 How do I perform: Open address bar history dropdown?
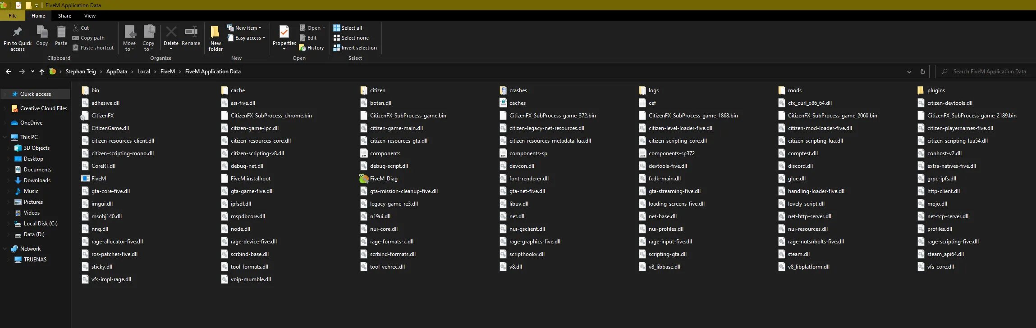point(909,72)
